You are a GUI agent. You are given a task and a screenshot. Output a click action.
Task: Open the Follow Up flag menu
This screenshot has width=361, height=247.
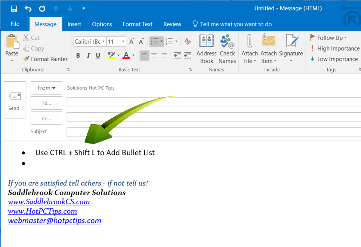[x=328, y=38]
